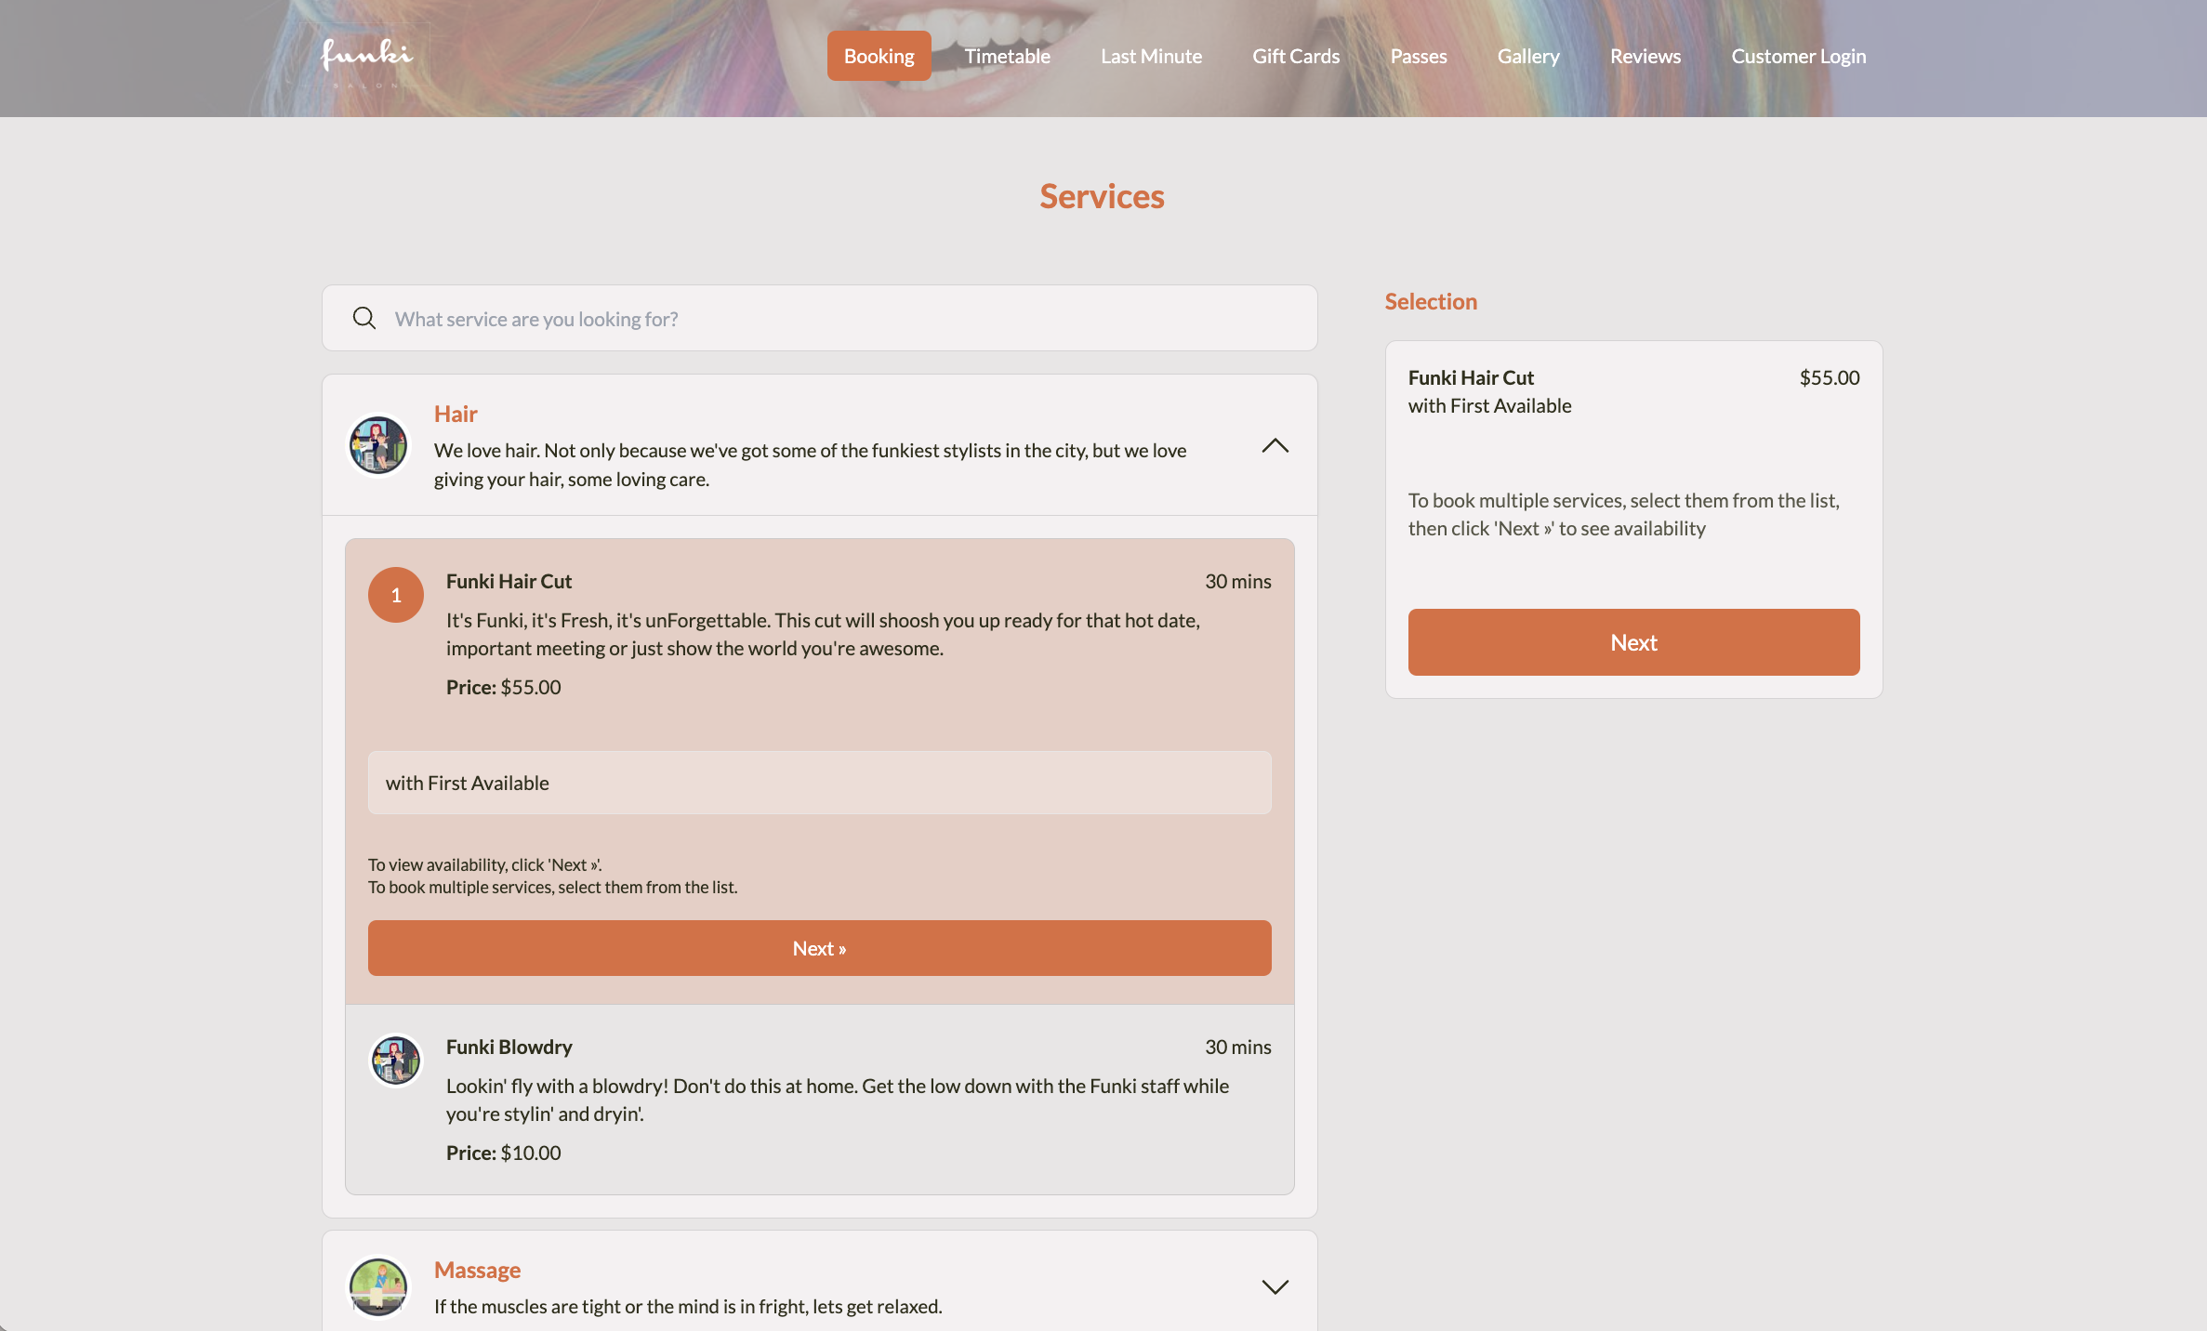Open the 'with First Available' staff selector
The width and height of the screenshot is (2207, 1331).
[x=819, y=783]
